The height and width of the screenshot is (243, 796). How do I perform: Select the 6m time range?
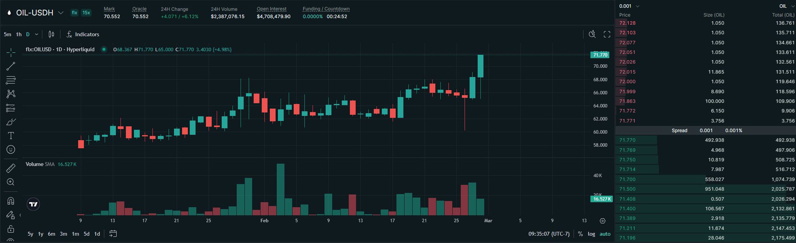(x=51, y=234)
